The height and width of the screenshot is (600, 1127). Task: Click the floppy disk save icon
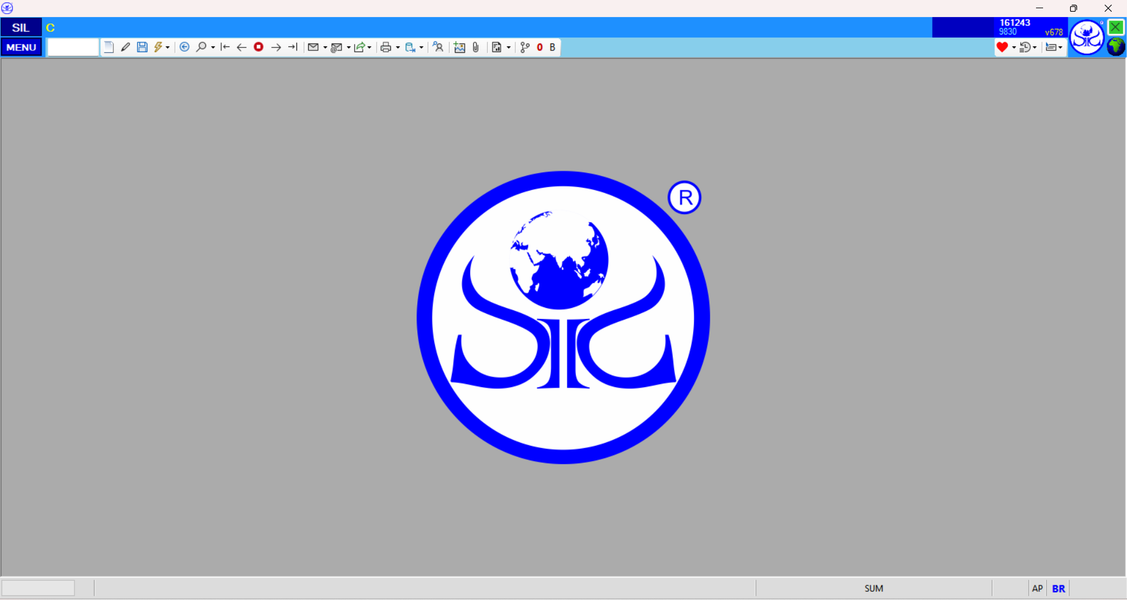(142, 48)
